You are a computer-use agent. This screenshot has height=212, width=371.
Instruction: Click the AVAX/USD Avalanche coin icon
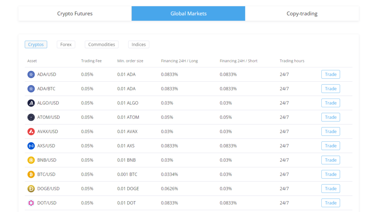[31, 131]
